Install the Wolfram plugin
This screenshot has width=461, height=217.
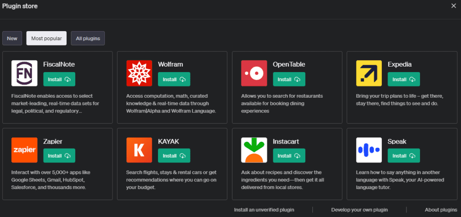click(174, 79)
